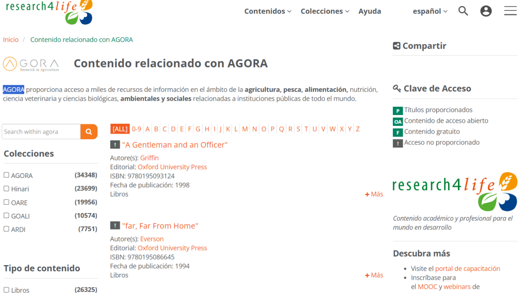Expand + Más for "A Gentleman and an Officer"
The image size is (528, 293).
click(x=374, y=194)
